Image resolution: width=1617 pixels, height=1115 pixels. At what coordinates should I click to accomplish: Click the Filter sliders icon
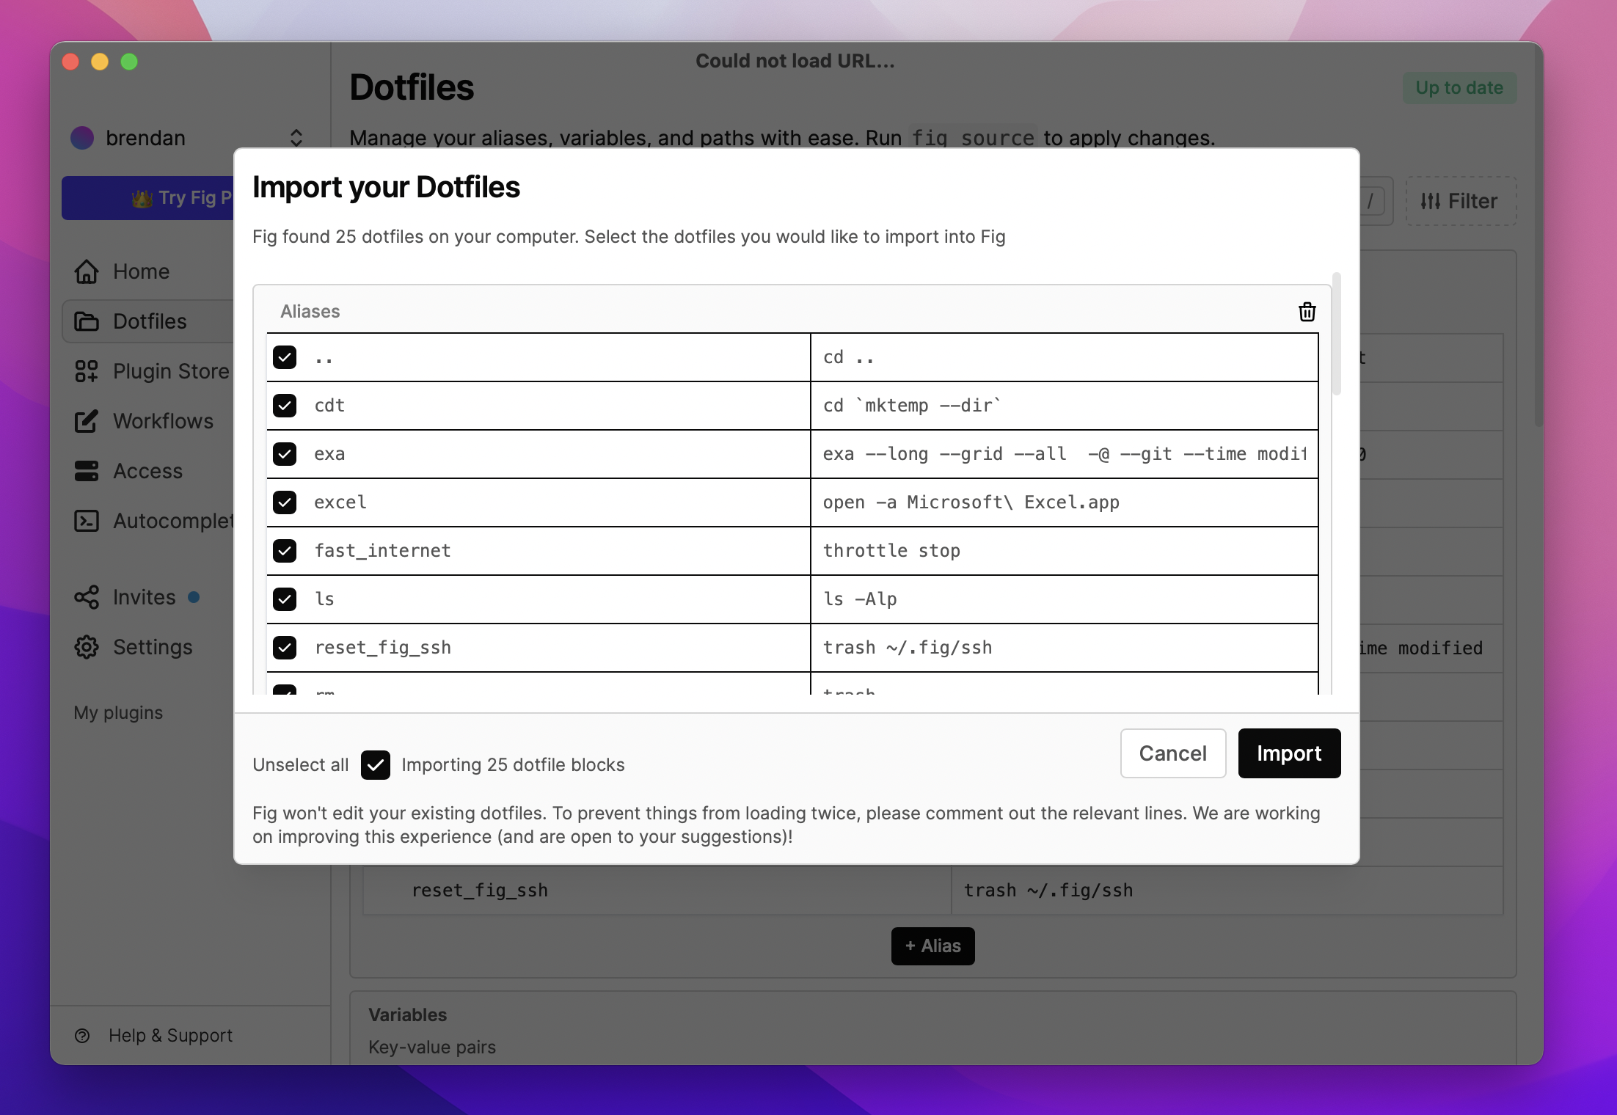click(1430, 201)
